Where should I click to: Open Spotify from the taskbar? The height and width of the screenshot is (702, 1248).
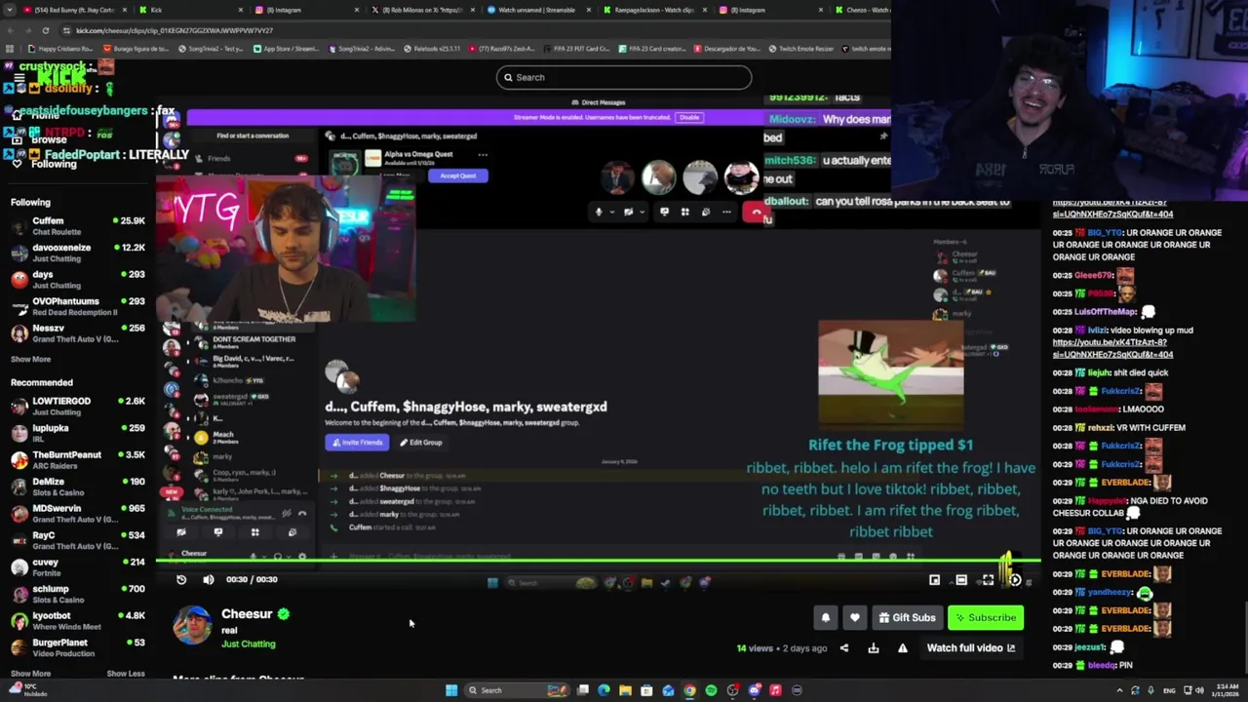pyautogui.click(x=711, y=690)
